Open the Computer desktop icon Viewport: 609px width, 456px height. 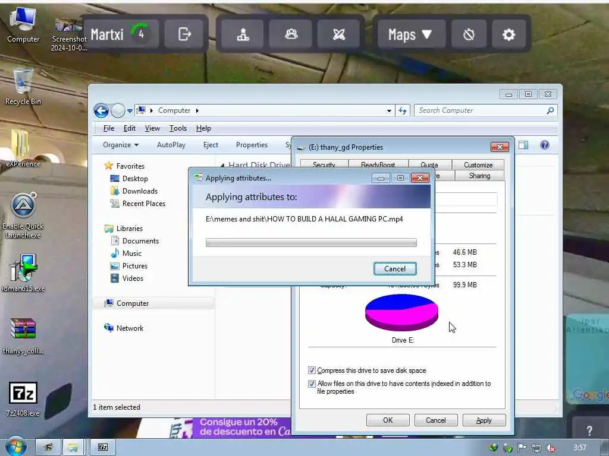click(23, 24)
